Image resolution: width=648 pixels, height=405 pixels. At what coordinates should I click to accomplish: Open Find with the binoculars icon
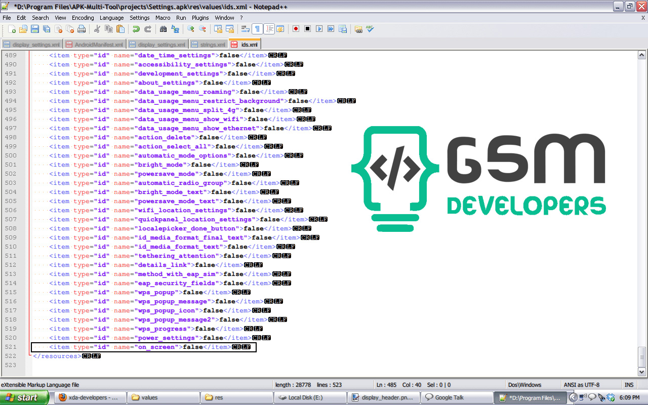[163, 29]
